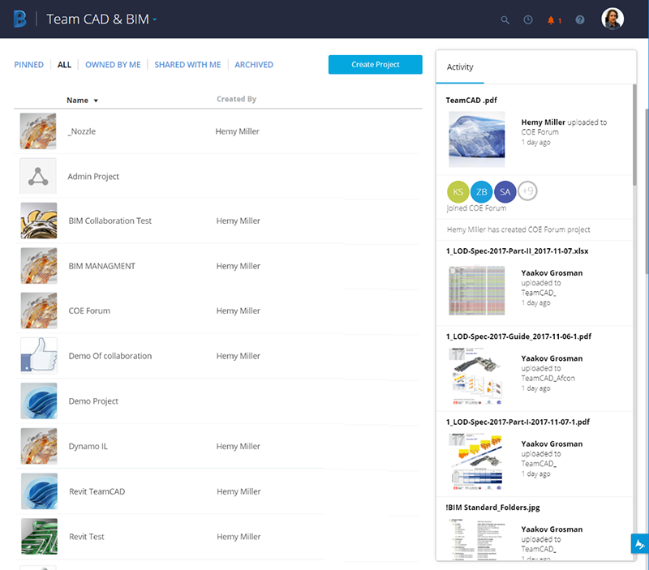Viewport: 649px width, 570px height.
Task: Open the BIM MANAGMENT project name
Action: click(102, 266)
